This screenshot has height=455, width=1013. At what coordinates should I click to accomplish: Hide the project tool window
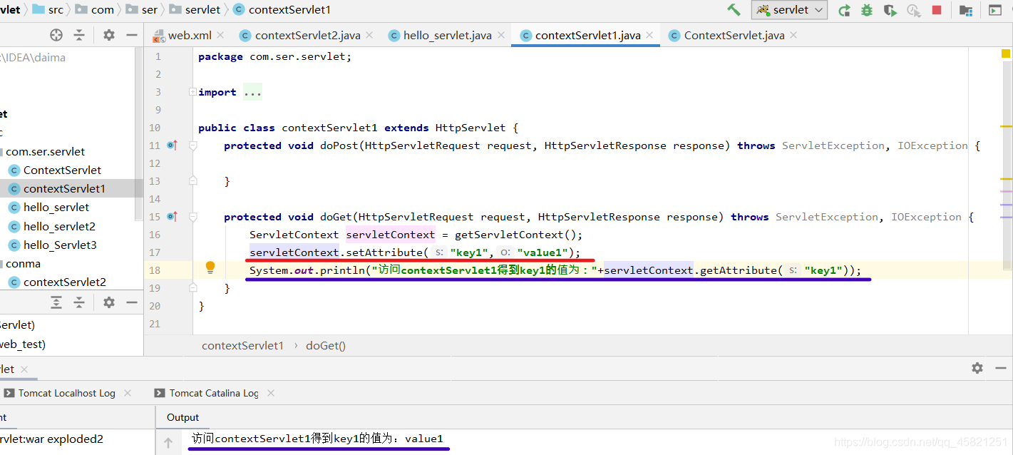coord(131,35)
